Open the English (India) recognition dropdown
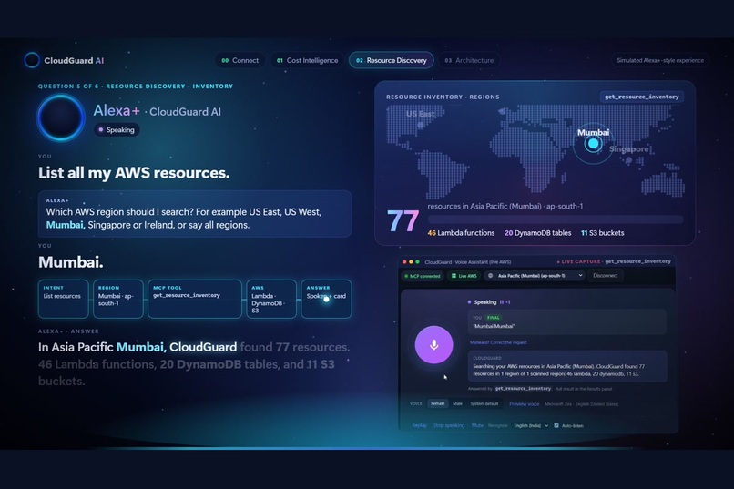 531,426
